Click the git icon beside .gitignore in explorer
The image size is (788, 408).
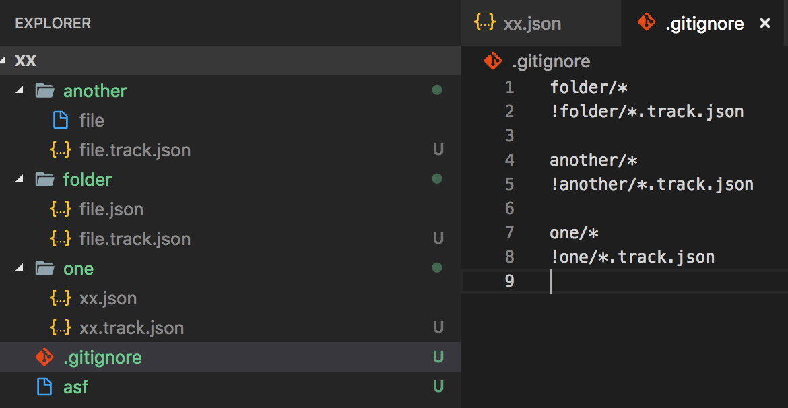44,357
